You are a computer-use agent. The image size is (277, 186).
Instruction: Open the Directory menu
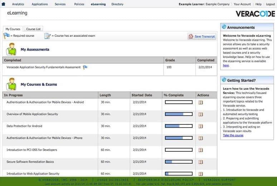click(x=117, y=4)
